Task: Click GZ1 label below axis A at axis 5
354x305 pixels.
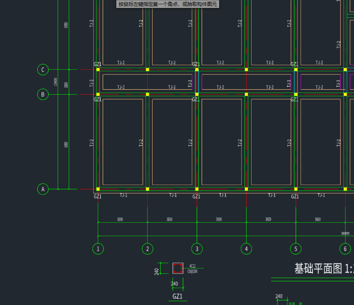Action: click(x=295, y=197)
